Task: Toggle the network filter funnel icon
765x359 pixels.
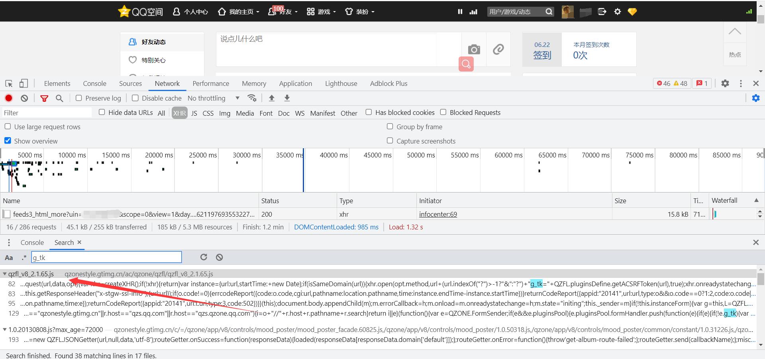Action: click(x=44, y=98)
